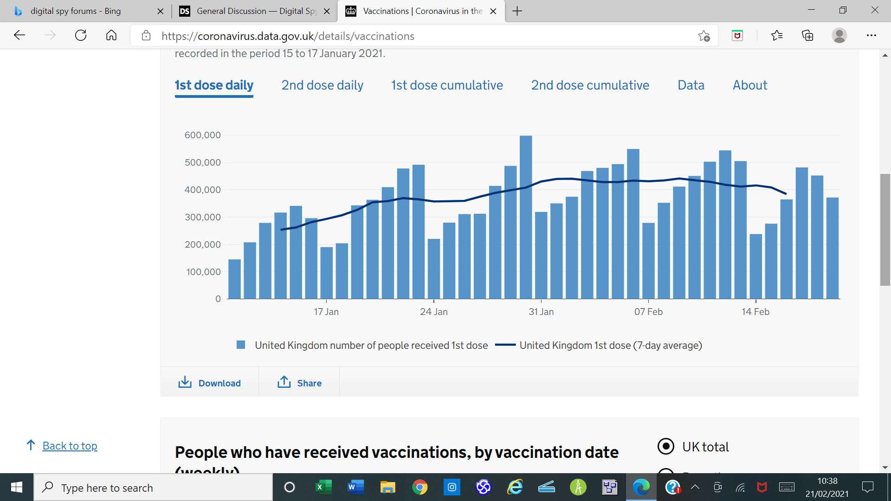Viewport: 891px width, 501px height.
Task: Open a new browser tab
Action: (517, 11)
